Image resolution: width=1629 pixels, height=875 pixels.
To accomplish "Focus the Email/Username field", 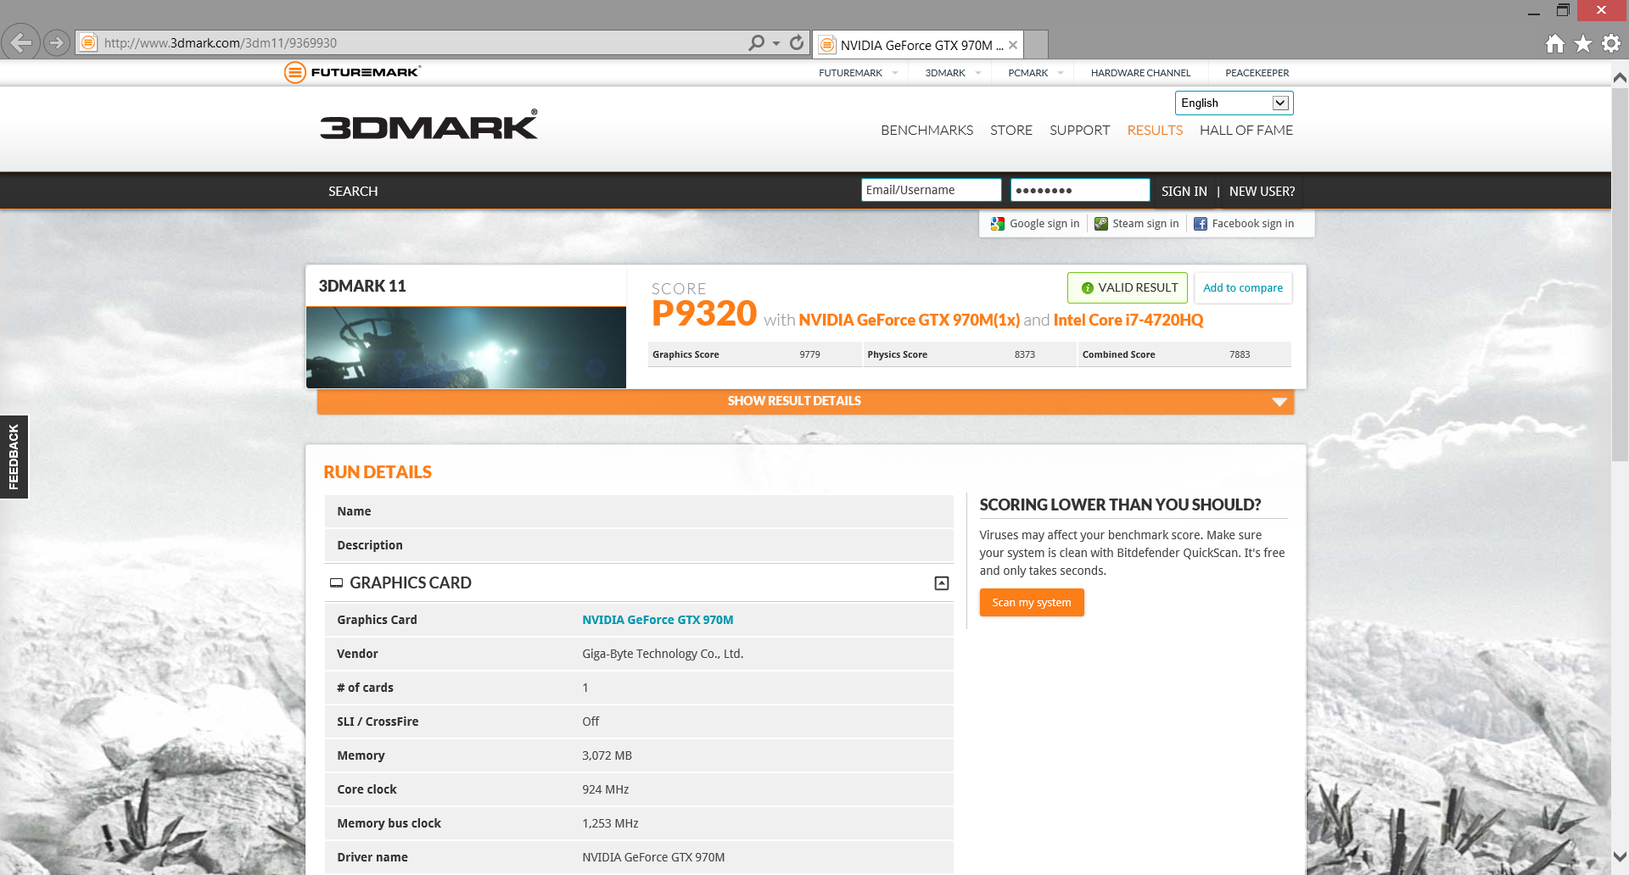I will click(x=931, y=190).
